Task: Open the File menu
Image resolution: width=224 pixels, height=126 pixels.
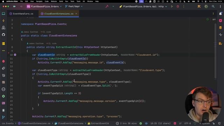Action: click(21, 1)
